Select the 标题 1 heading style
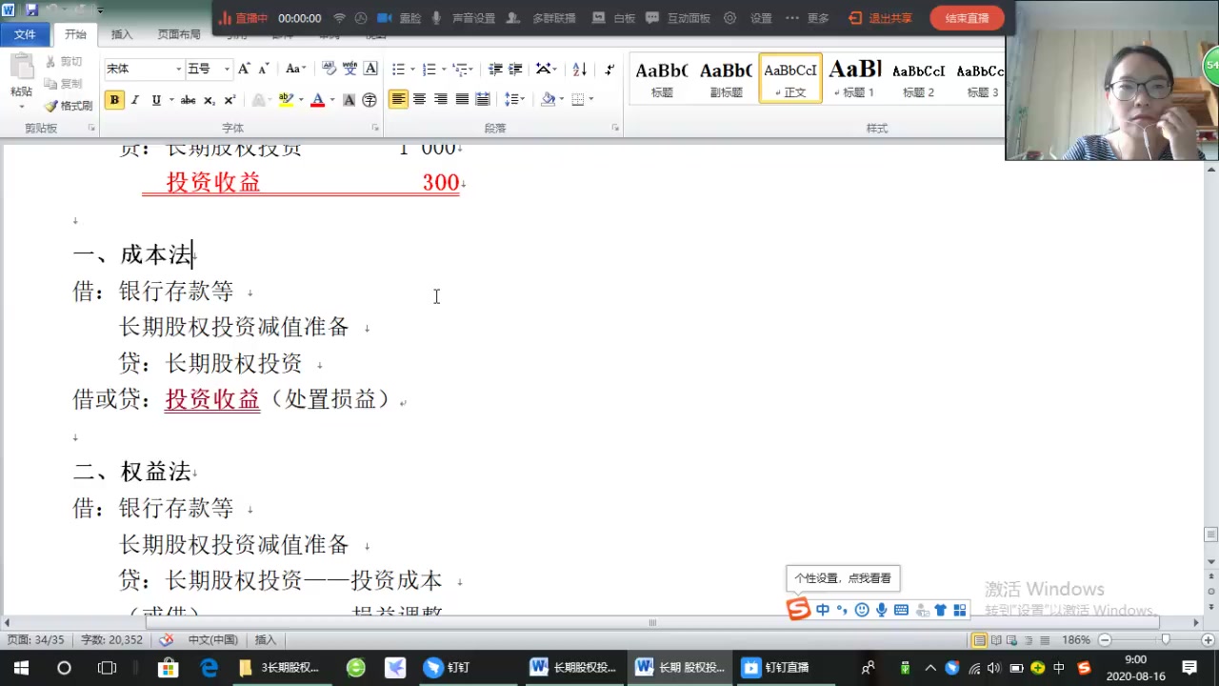1219x686 pixels. pyautogui.click(x=854, y=78)
